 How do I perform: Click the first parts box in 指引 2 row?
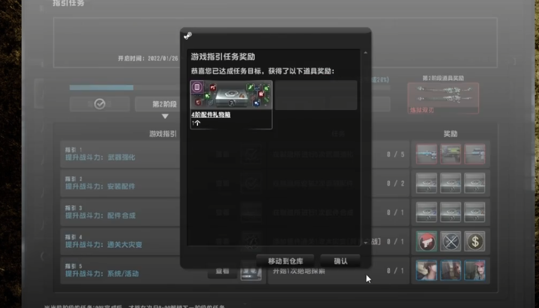point(427,183)
